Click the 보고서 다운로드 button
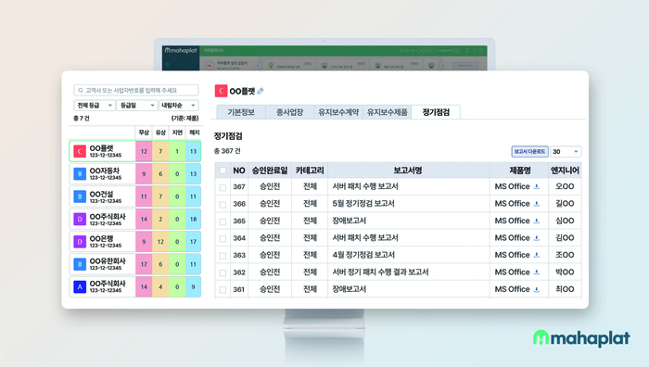Viewport: 649px width, 367px height. (529, 152)
